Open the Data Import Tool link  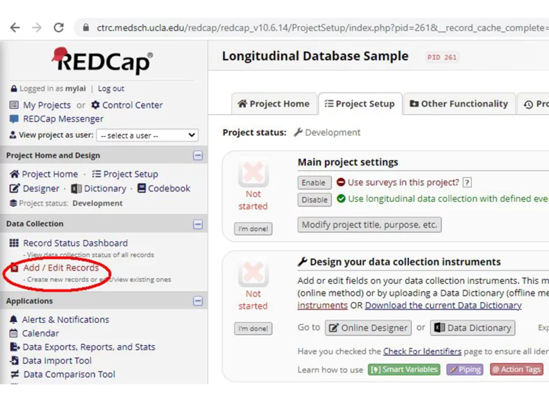click(57, 360)
